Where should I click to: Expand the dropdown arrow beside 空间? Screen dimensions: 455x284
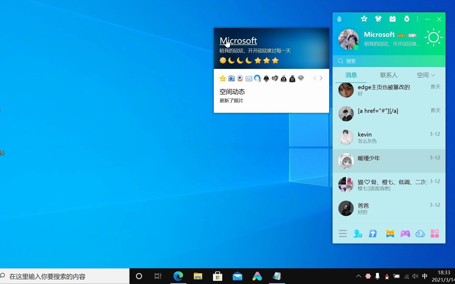pyautogui.click(x=433, y=75)
